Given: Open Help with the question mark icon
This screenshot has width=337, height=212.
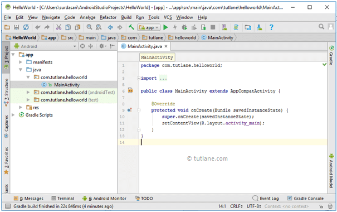Looking at the screenshot, I should (x=271, y=27).
